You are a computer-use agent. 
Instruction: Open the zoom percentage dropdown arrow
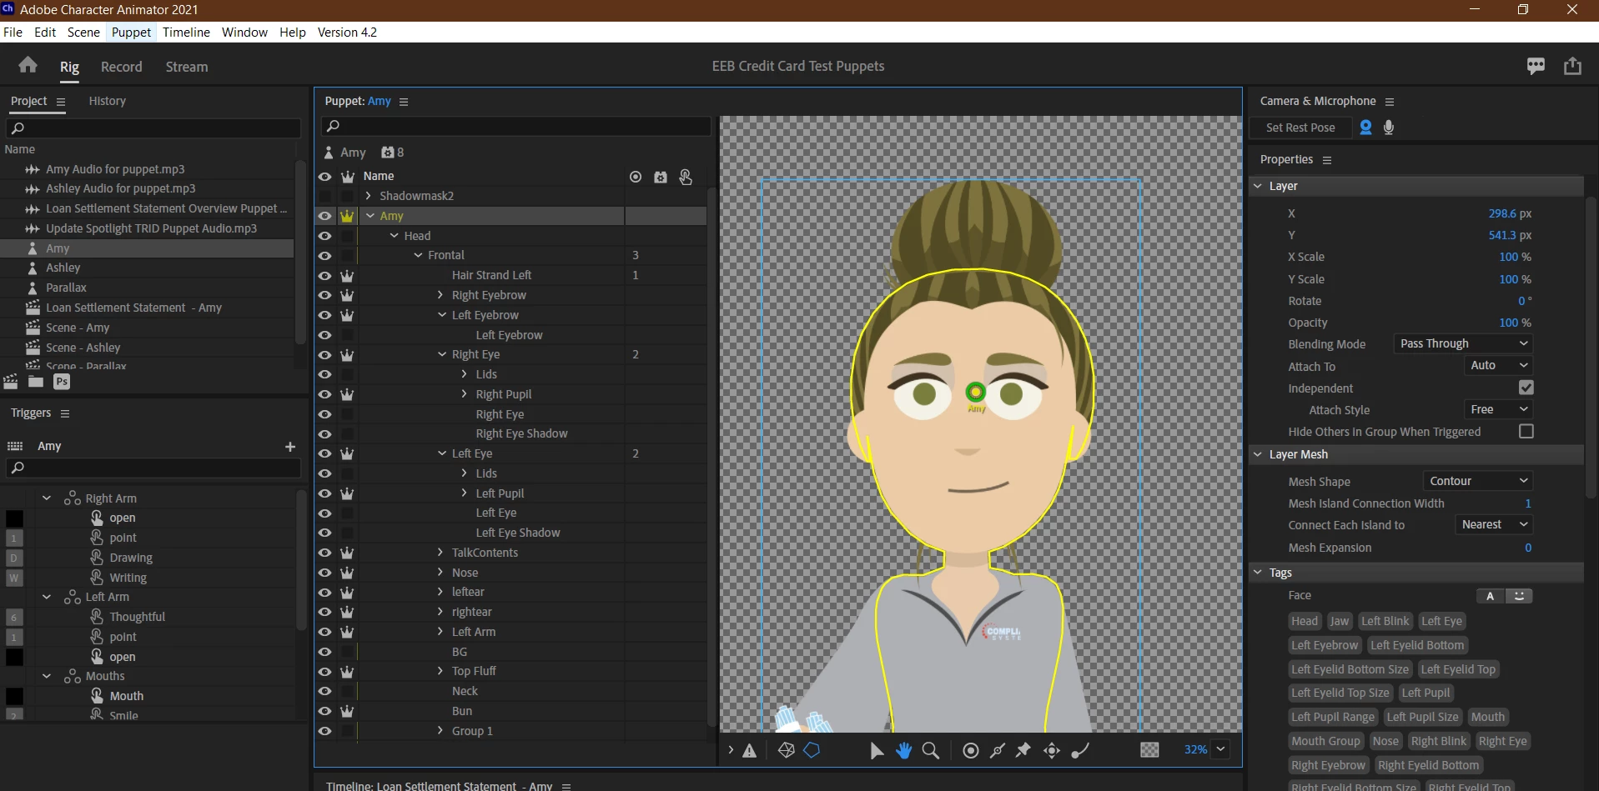[x=1221, y=749]
